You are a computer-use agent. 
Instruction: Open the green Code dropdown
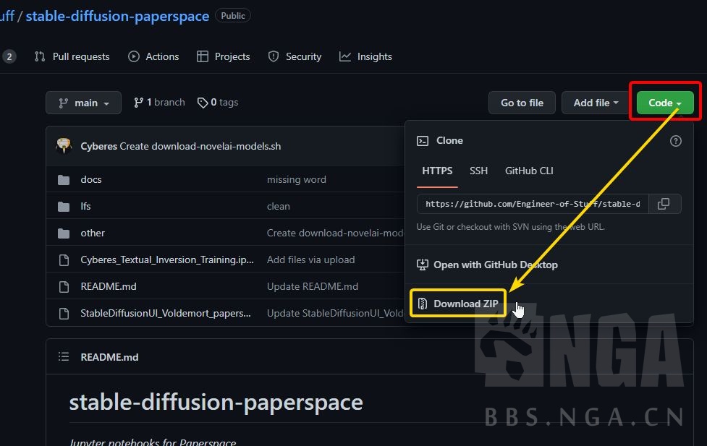[x=663, y=102]
